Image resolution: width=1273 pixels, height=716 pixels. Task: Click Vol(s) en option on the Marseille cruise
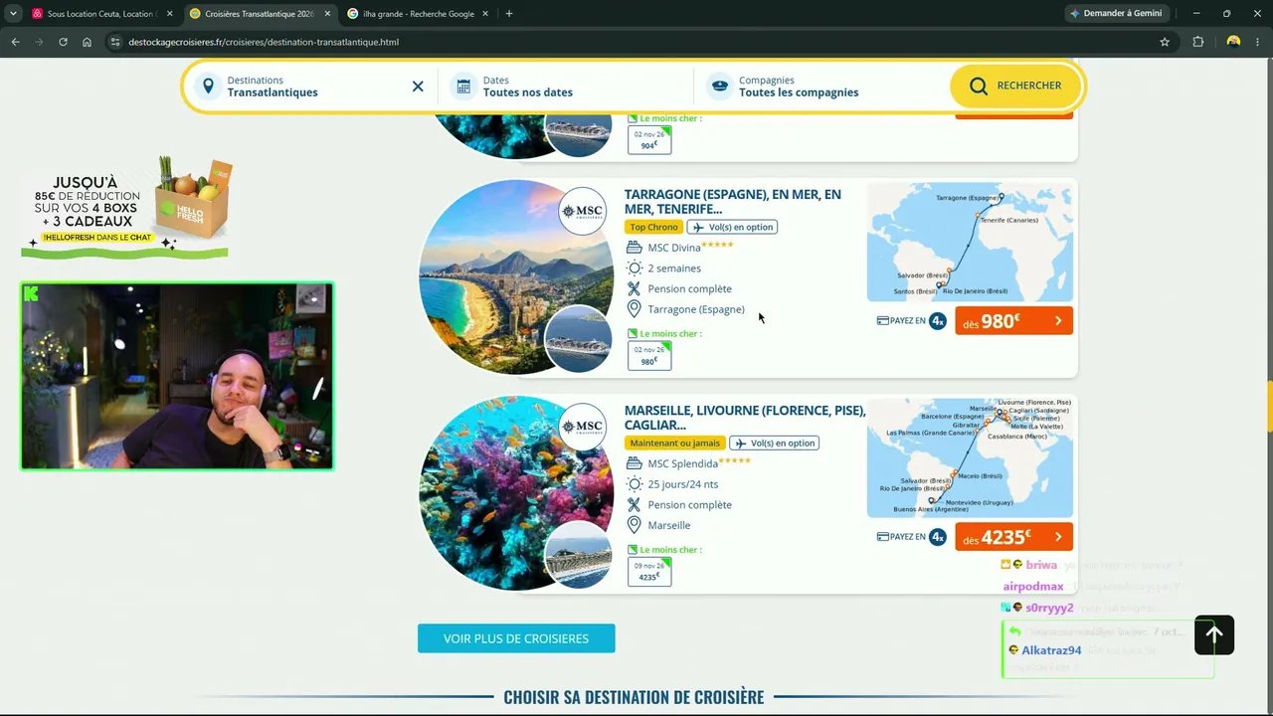(774, 444)
